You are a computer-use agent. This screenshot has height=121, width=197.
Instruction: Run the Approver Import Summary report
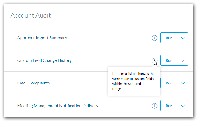coord(169,38)
